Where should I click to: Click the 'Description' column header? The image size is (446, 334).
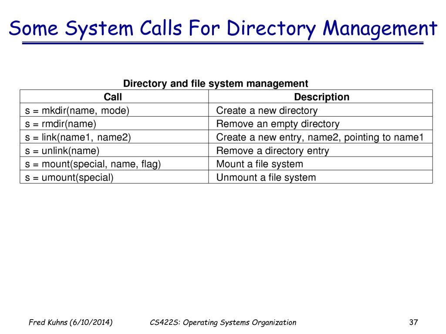point(321,97)
